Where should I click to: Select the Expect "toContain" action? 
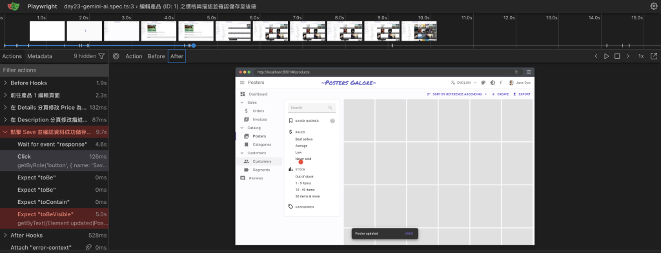point(54,202)
